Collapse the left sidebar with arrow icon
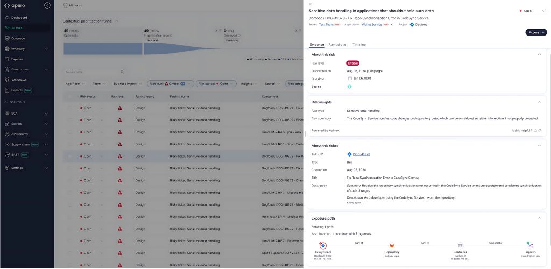 (47, 5)
